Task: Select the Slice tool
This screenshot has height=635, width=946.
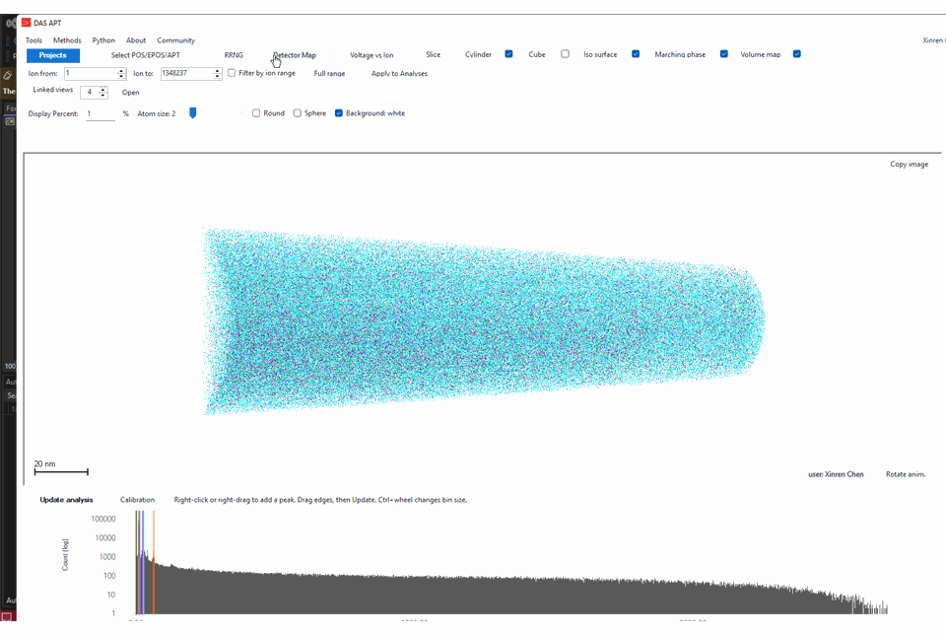Action: click(434, 54)
